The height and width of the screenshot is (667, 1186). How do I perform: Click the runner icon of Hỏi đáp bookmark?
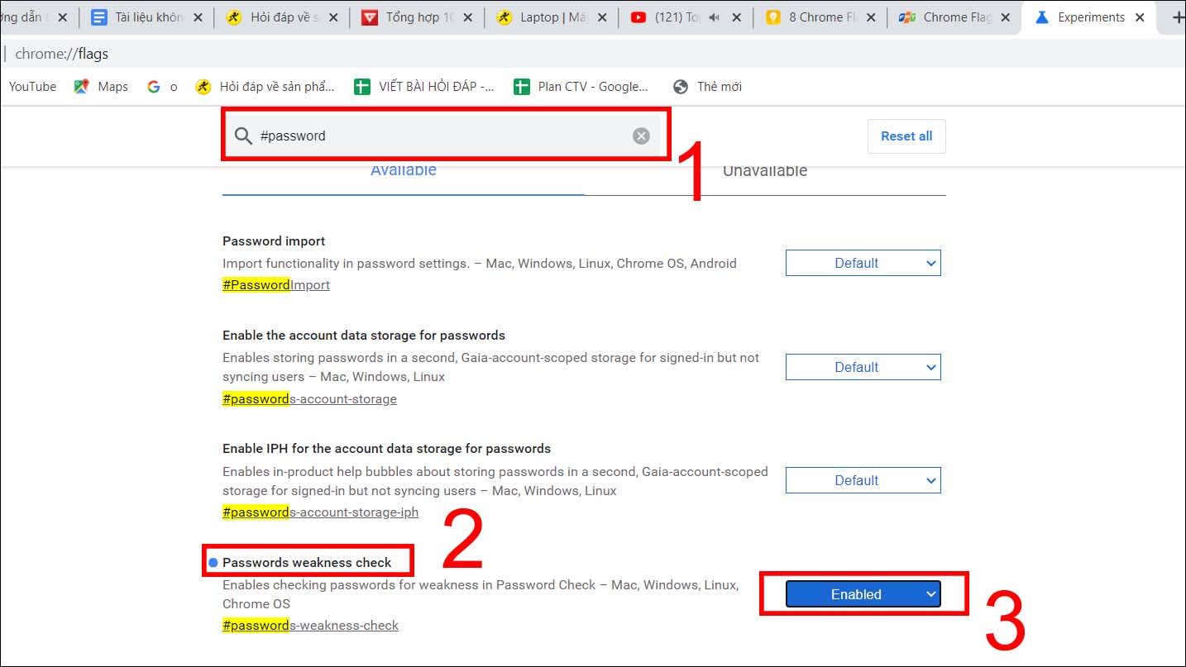[203, 86]
